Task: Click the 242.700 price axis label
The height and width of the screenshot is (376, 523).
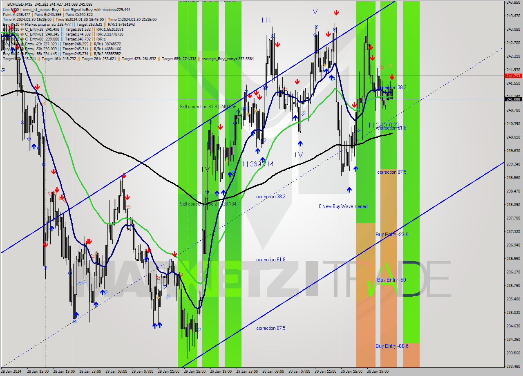Action: coord(513,43)
